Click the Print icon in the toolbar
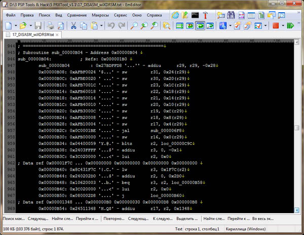 [50, 25]
